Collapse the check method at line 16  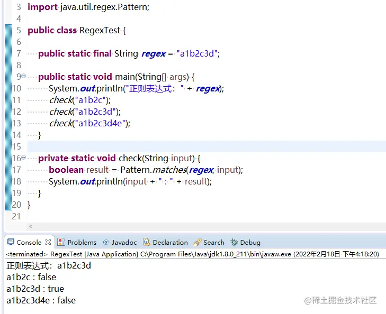pos(24,157)
